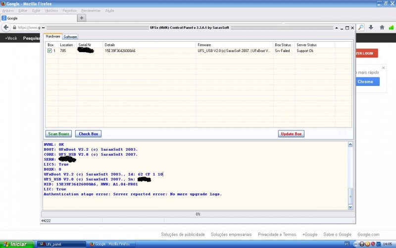Screen dimensions: 396x248
Task: Go to Firefox home page icon
Action: (x=382, y=27)
